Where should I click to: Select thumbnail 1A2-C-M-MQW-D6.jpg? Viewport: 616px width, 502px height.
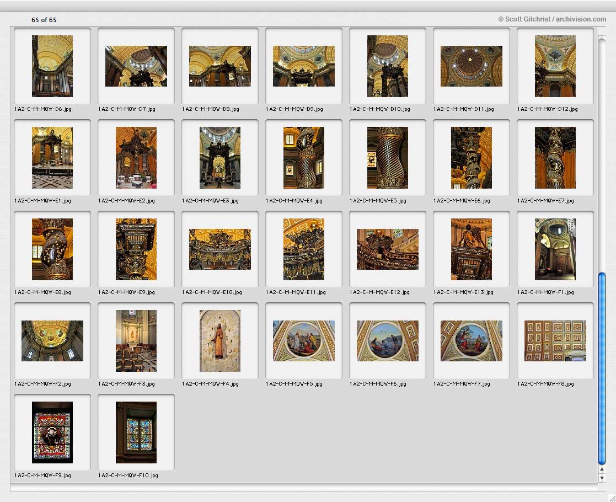(x=52, y=66)
